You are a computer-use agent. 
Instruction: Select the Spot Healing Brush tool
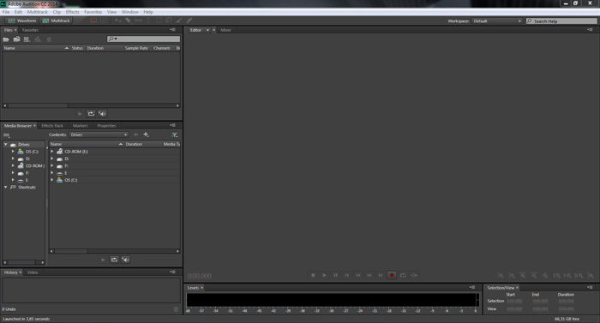pos(189,21)
